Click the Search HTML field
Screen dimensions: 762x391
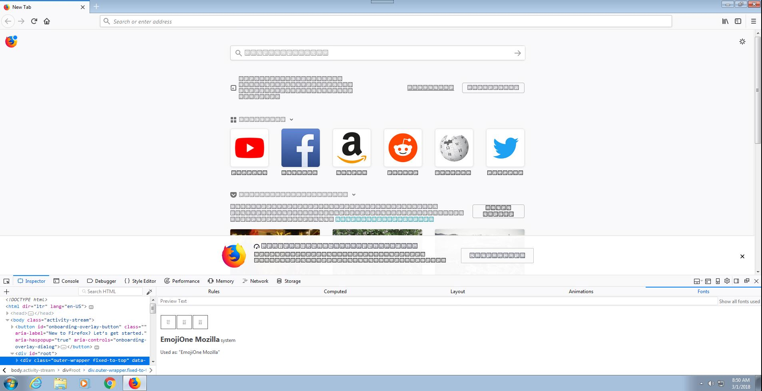110,292
